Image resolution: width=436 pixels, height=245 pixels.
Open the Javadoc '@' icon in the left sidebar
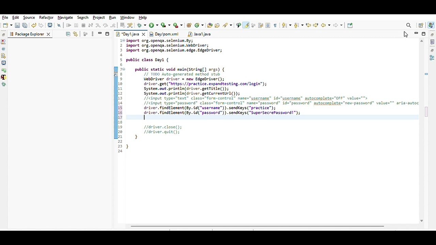[4, 49]
